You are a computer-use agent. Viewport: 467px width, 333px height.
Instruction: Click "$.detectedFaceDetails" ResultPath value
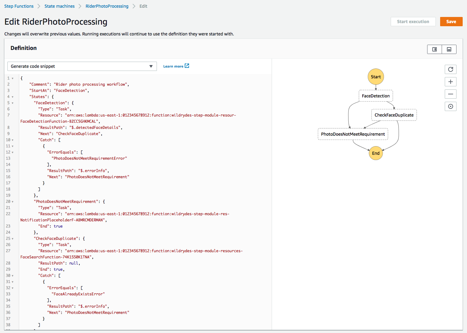click(95, 128)
